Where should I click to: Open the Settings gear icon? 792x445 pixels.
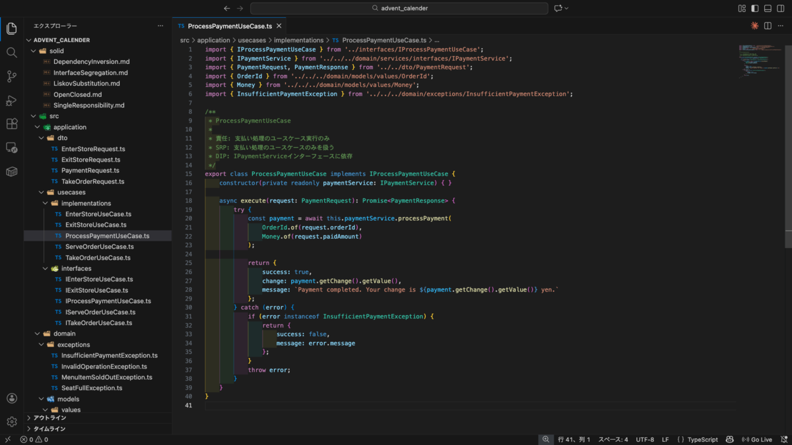click(11, 422)
